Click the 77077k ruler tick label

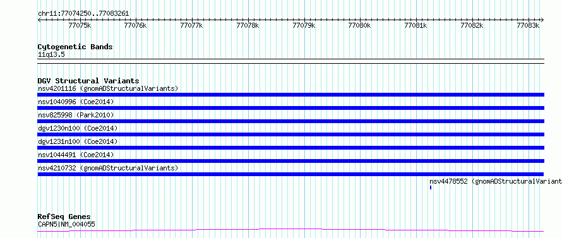pyautogui.click(x=192, y=25)
